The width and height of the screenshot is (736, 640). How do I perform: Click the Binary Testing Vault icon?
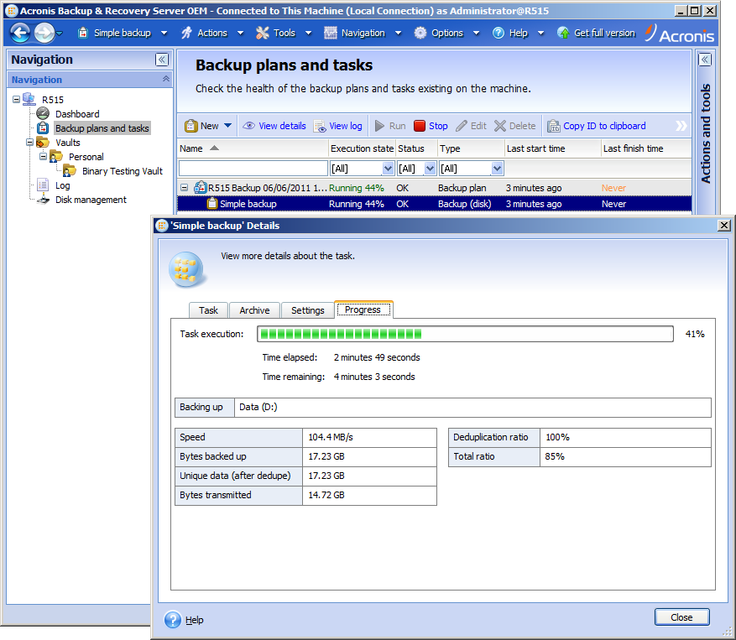[x=70, y=171]
